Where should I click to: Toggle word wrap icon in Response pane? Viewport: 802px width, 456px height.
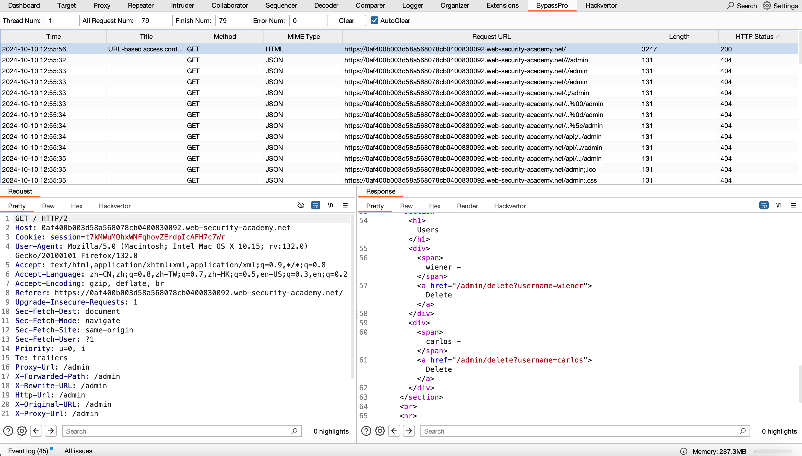pyautogui.click(x=764, y=205)
